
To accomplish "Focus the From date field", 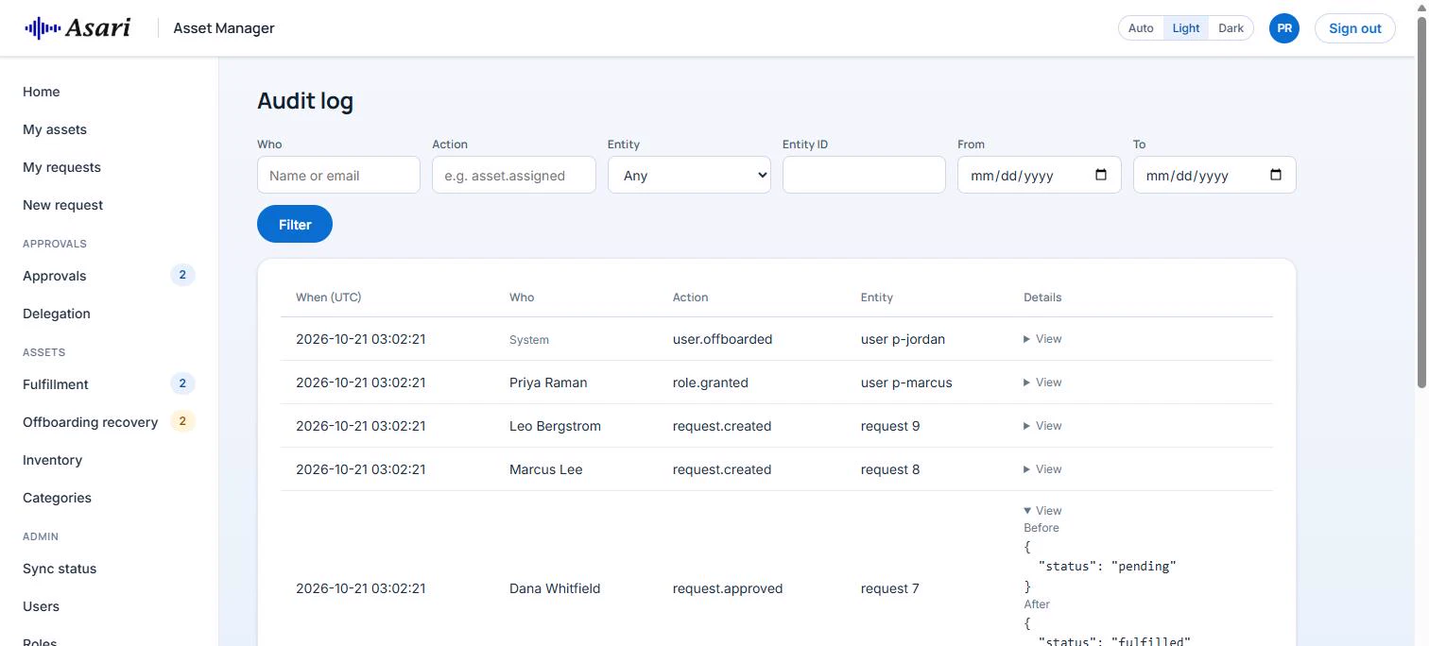I will pyautogui.click(x=1040, y=175).
